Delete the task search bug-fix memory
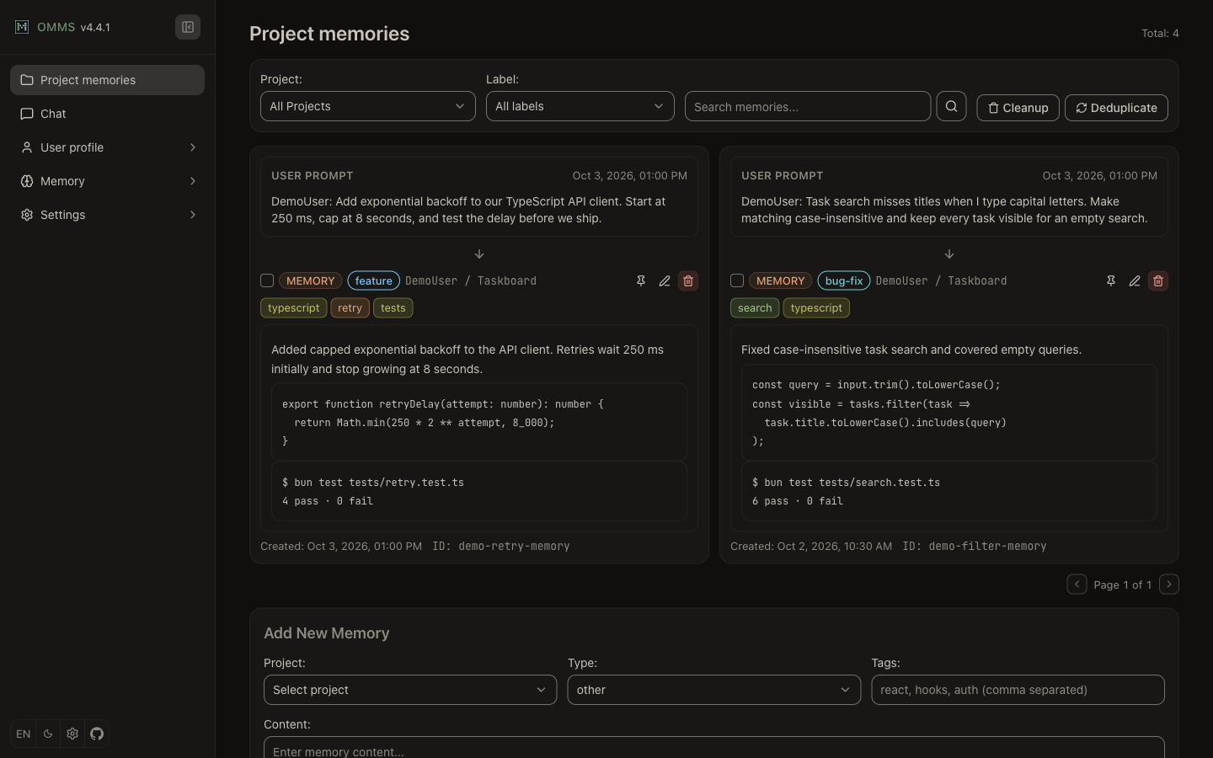Viewport: 1213px width, 758px height. coord(1158,280)
